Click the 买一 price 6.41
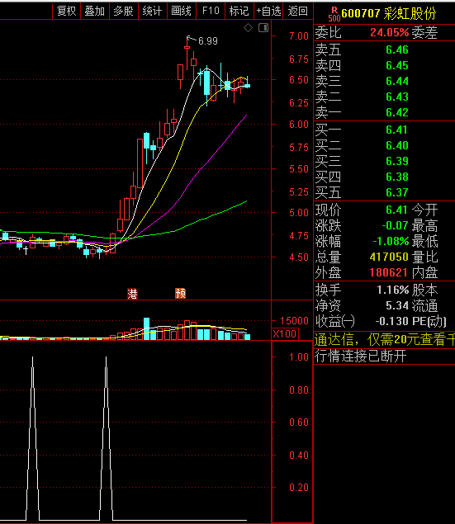The height and width of the screenshot is (524, 455). point(397,130)
